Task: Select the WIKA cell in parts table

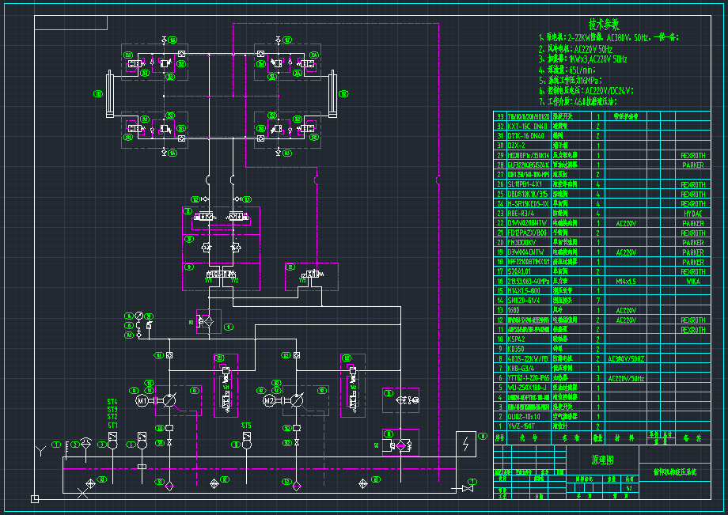Action: coord(692,281)
